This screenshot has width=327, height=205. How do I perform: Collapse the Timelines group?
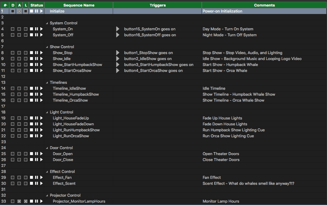coord(47,82)
